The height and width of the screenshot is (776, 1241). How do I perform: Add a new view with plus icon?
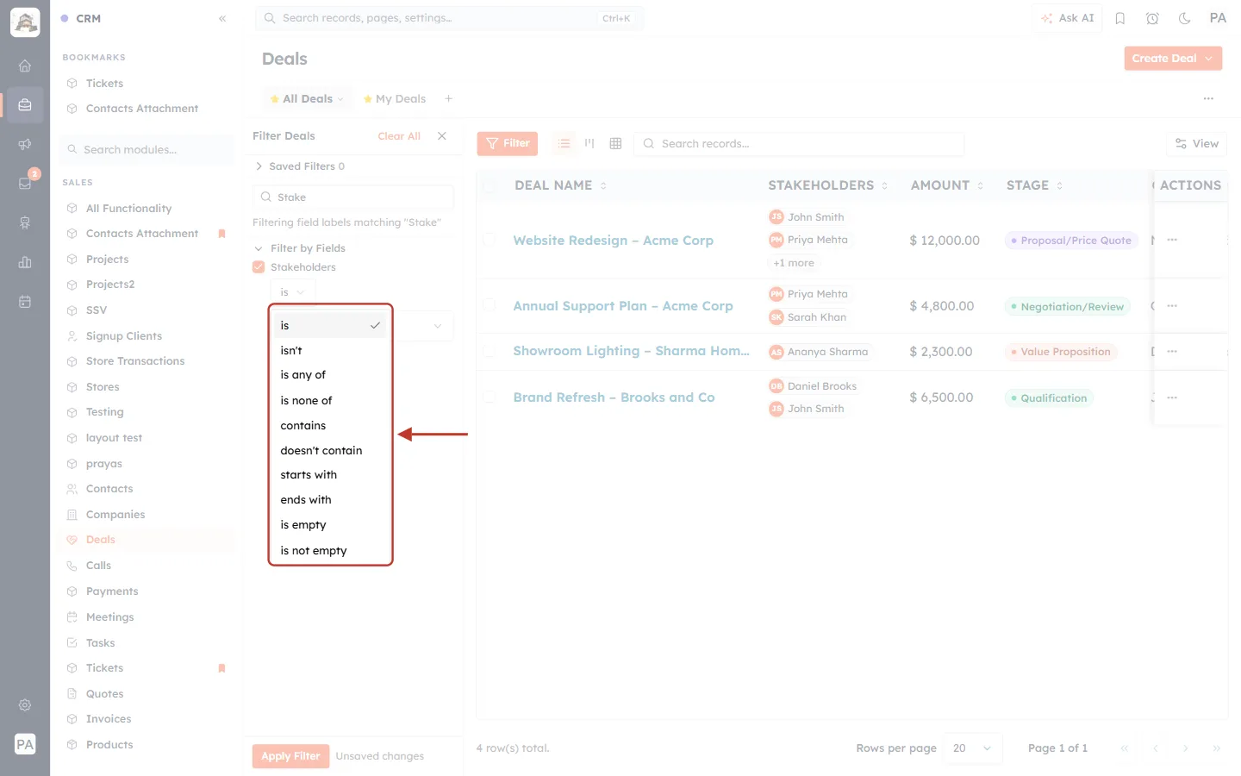coord(449,98)
